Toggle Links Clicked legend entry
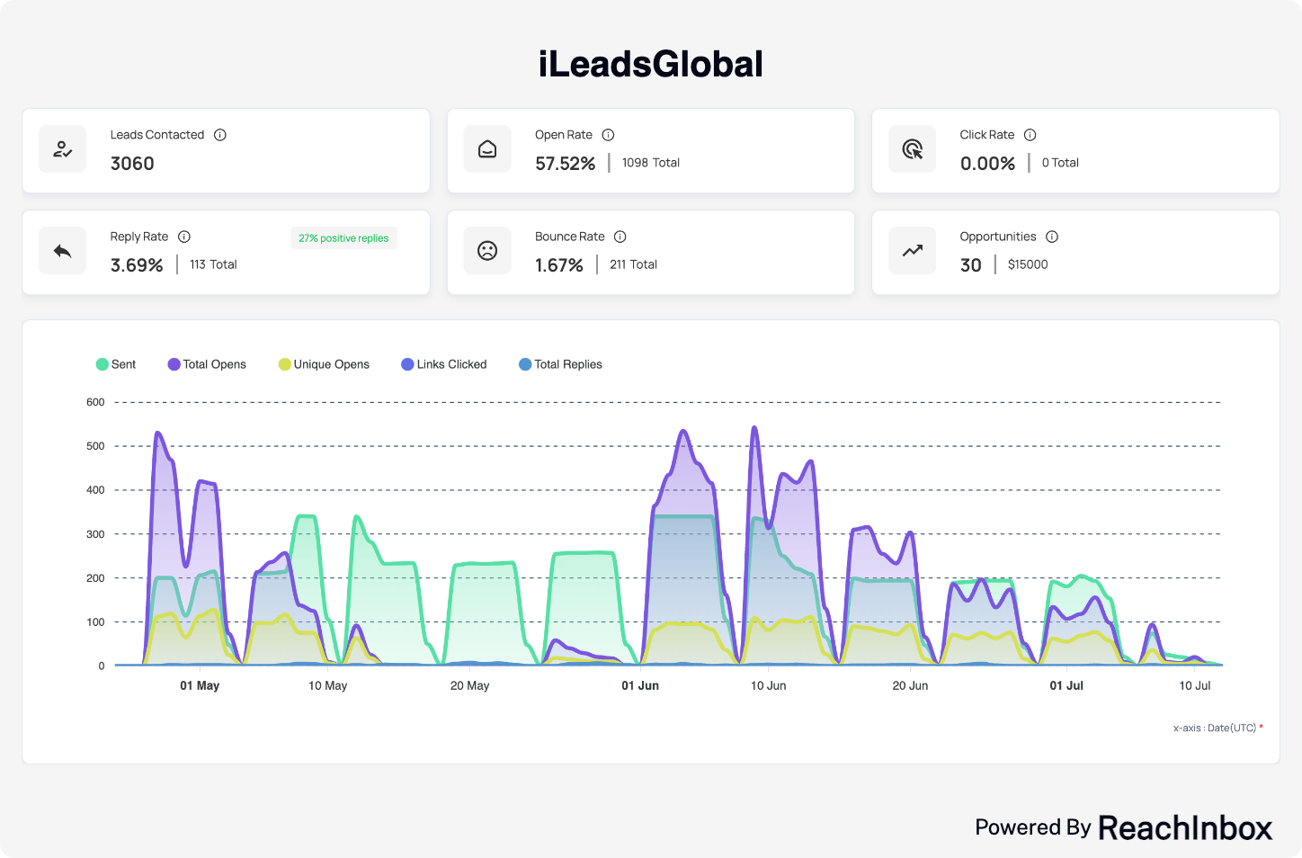Viewport: 1302px width, 858px height. click(x=444, y=364)
